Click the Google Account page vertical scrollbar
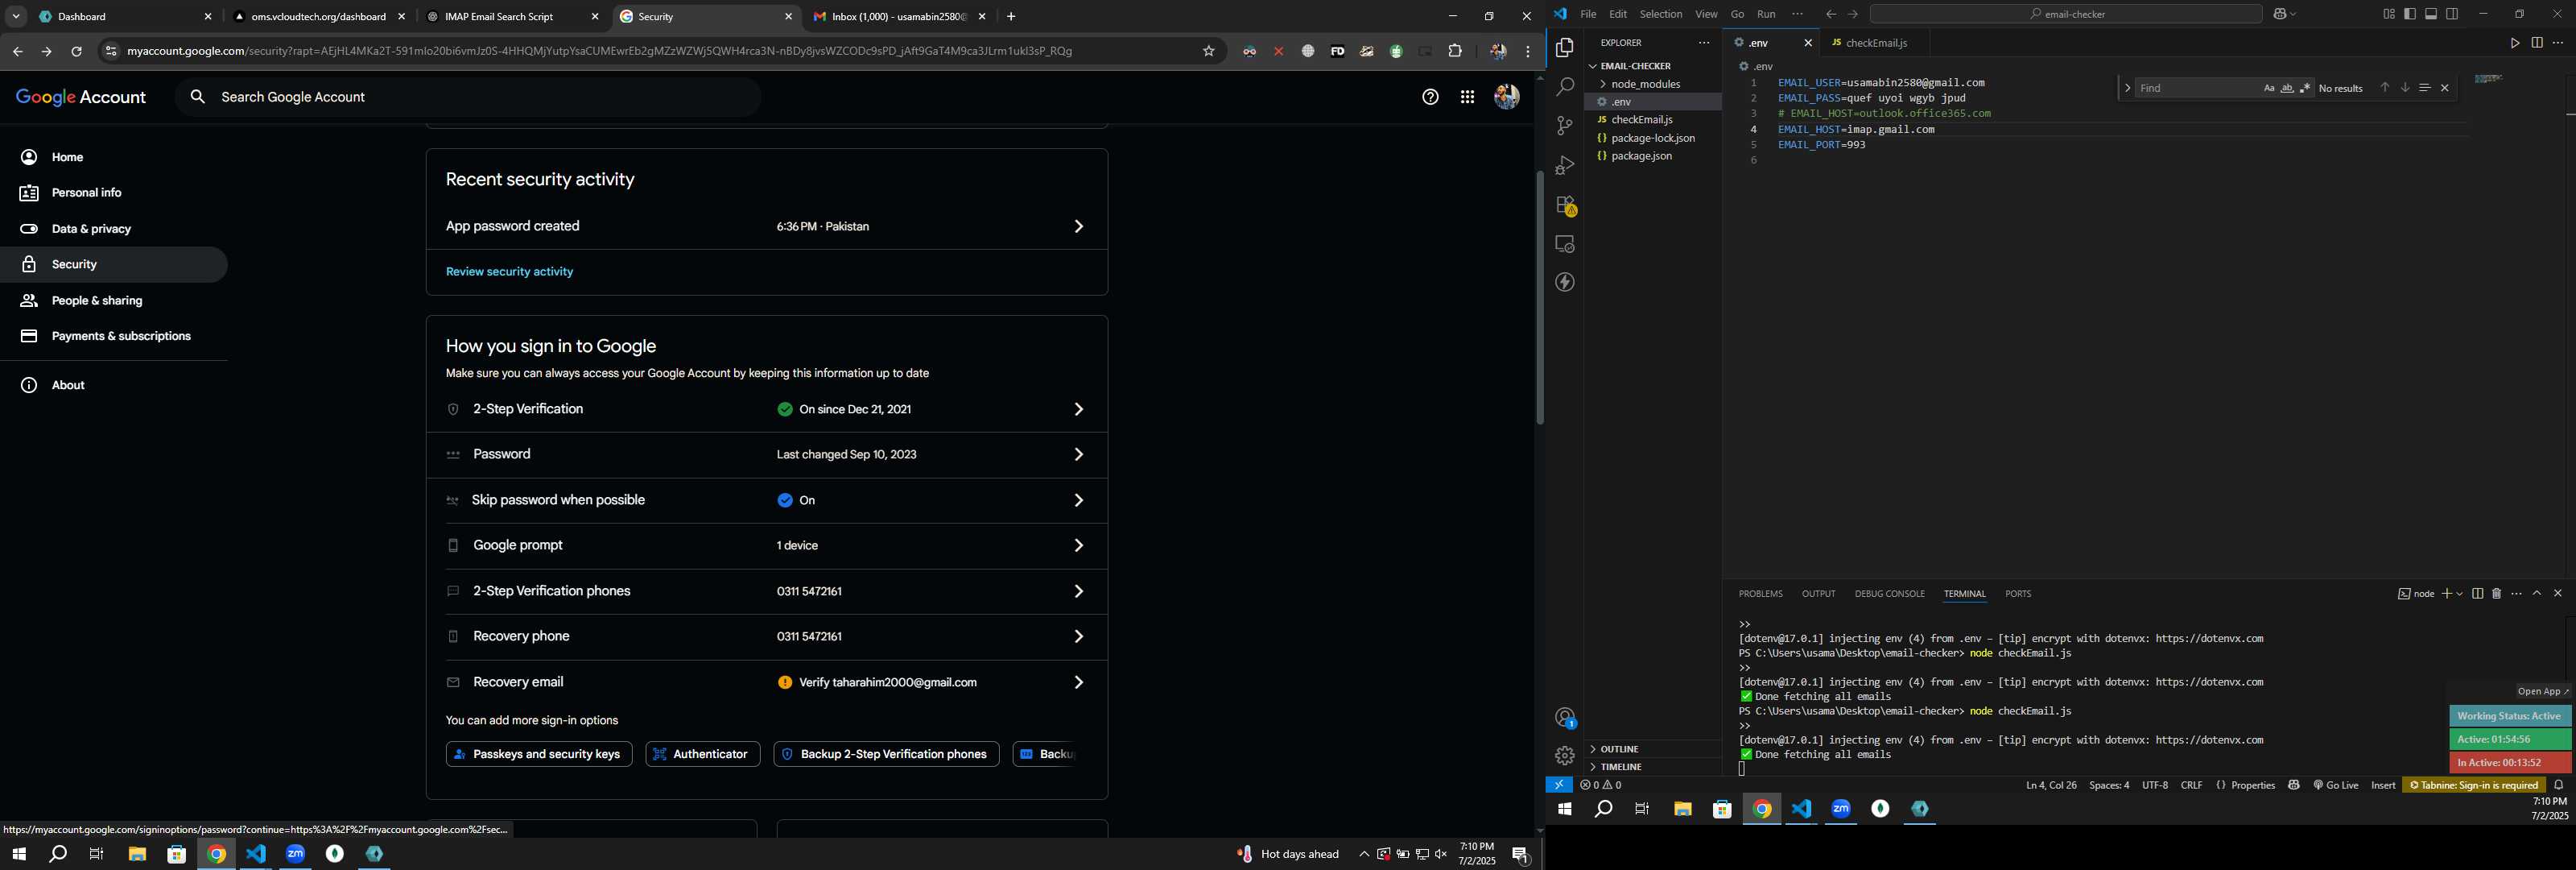This screenshot has height=870, width=2576. (1539, 298)
